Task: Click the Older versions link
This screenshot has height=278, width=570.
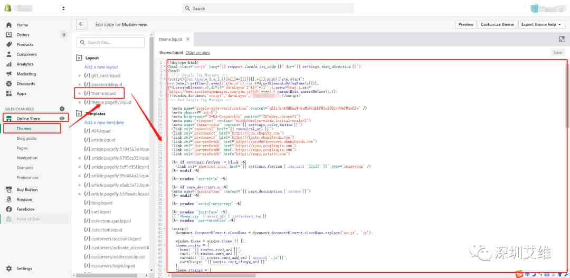Action: click(x=197, y=53)
